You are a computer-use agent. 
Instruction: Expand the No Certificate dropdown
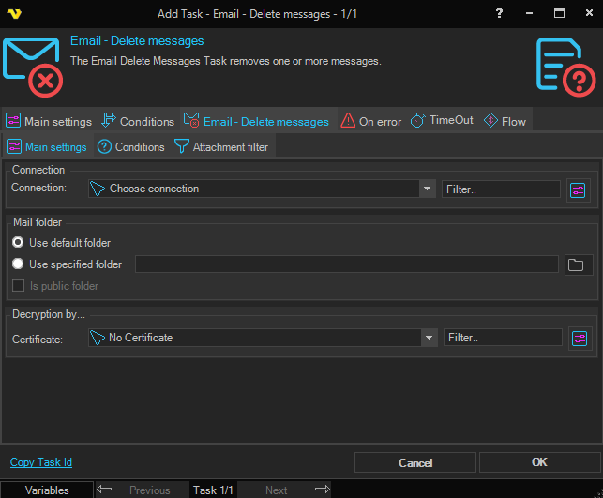(430, 338)
